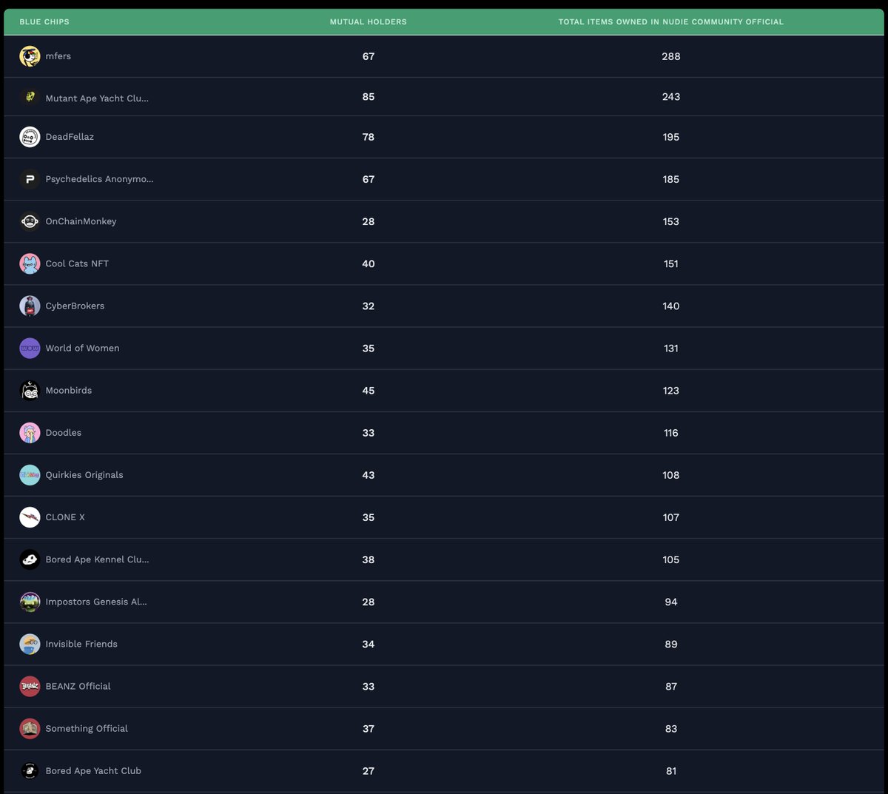This screenshot has width=888, height=794.
Task: Click the Bored Ape Kennel Club avatar
Action: (x=30, y=559)
